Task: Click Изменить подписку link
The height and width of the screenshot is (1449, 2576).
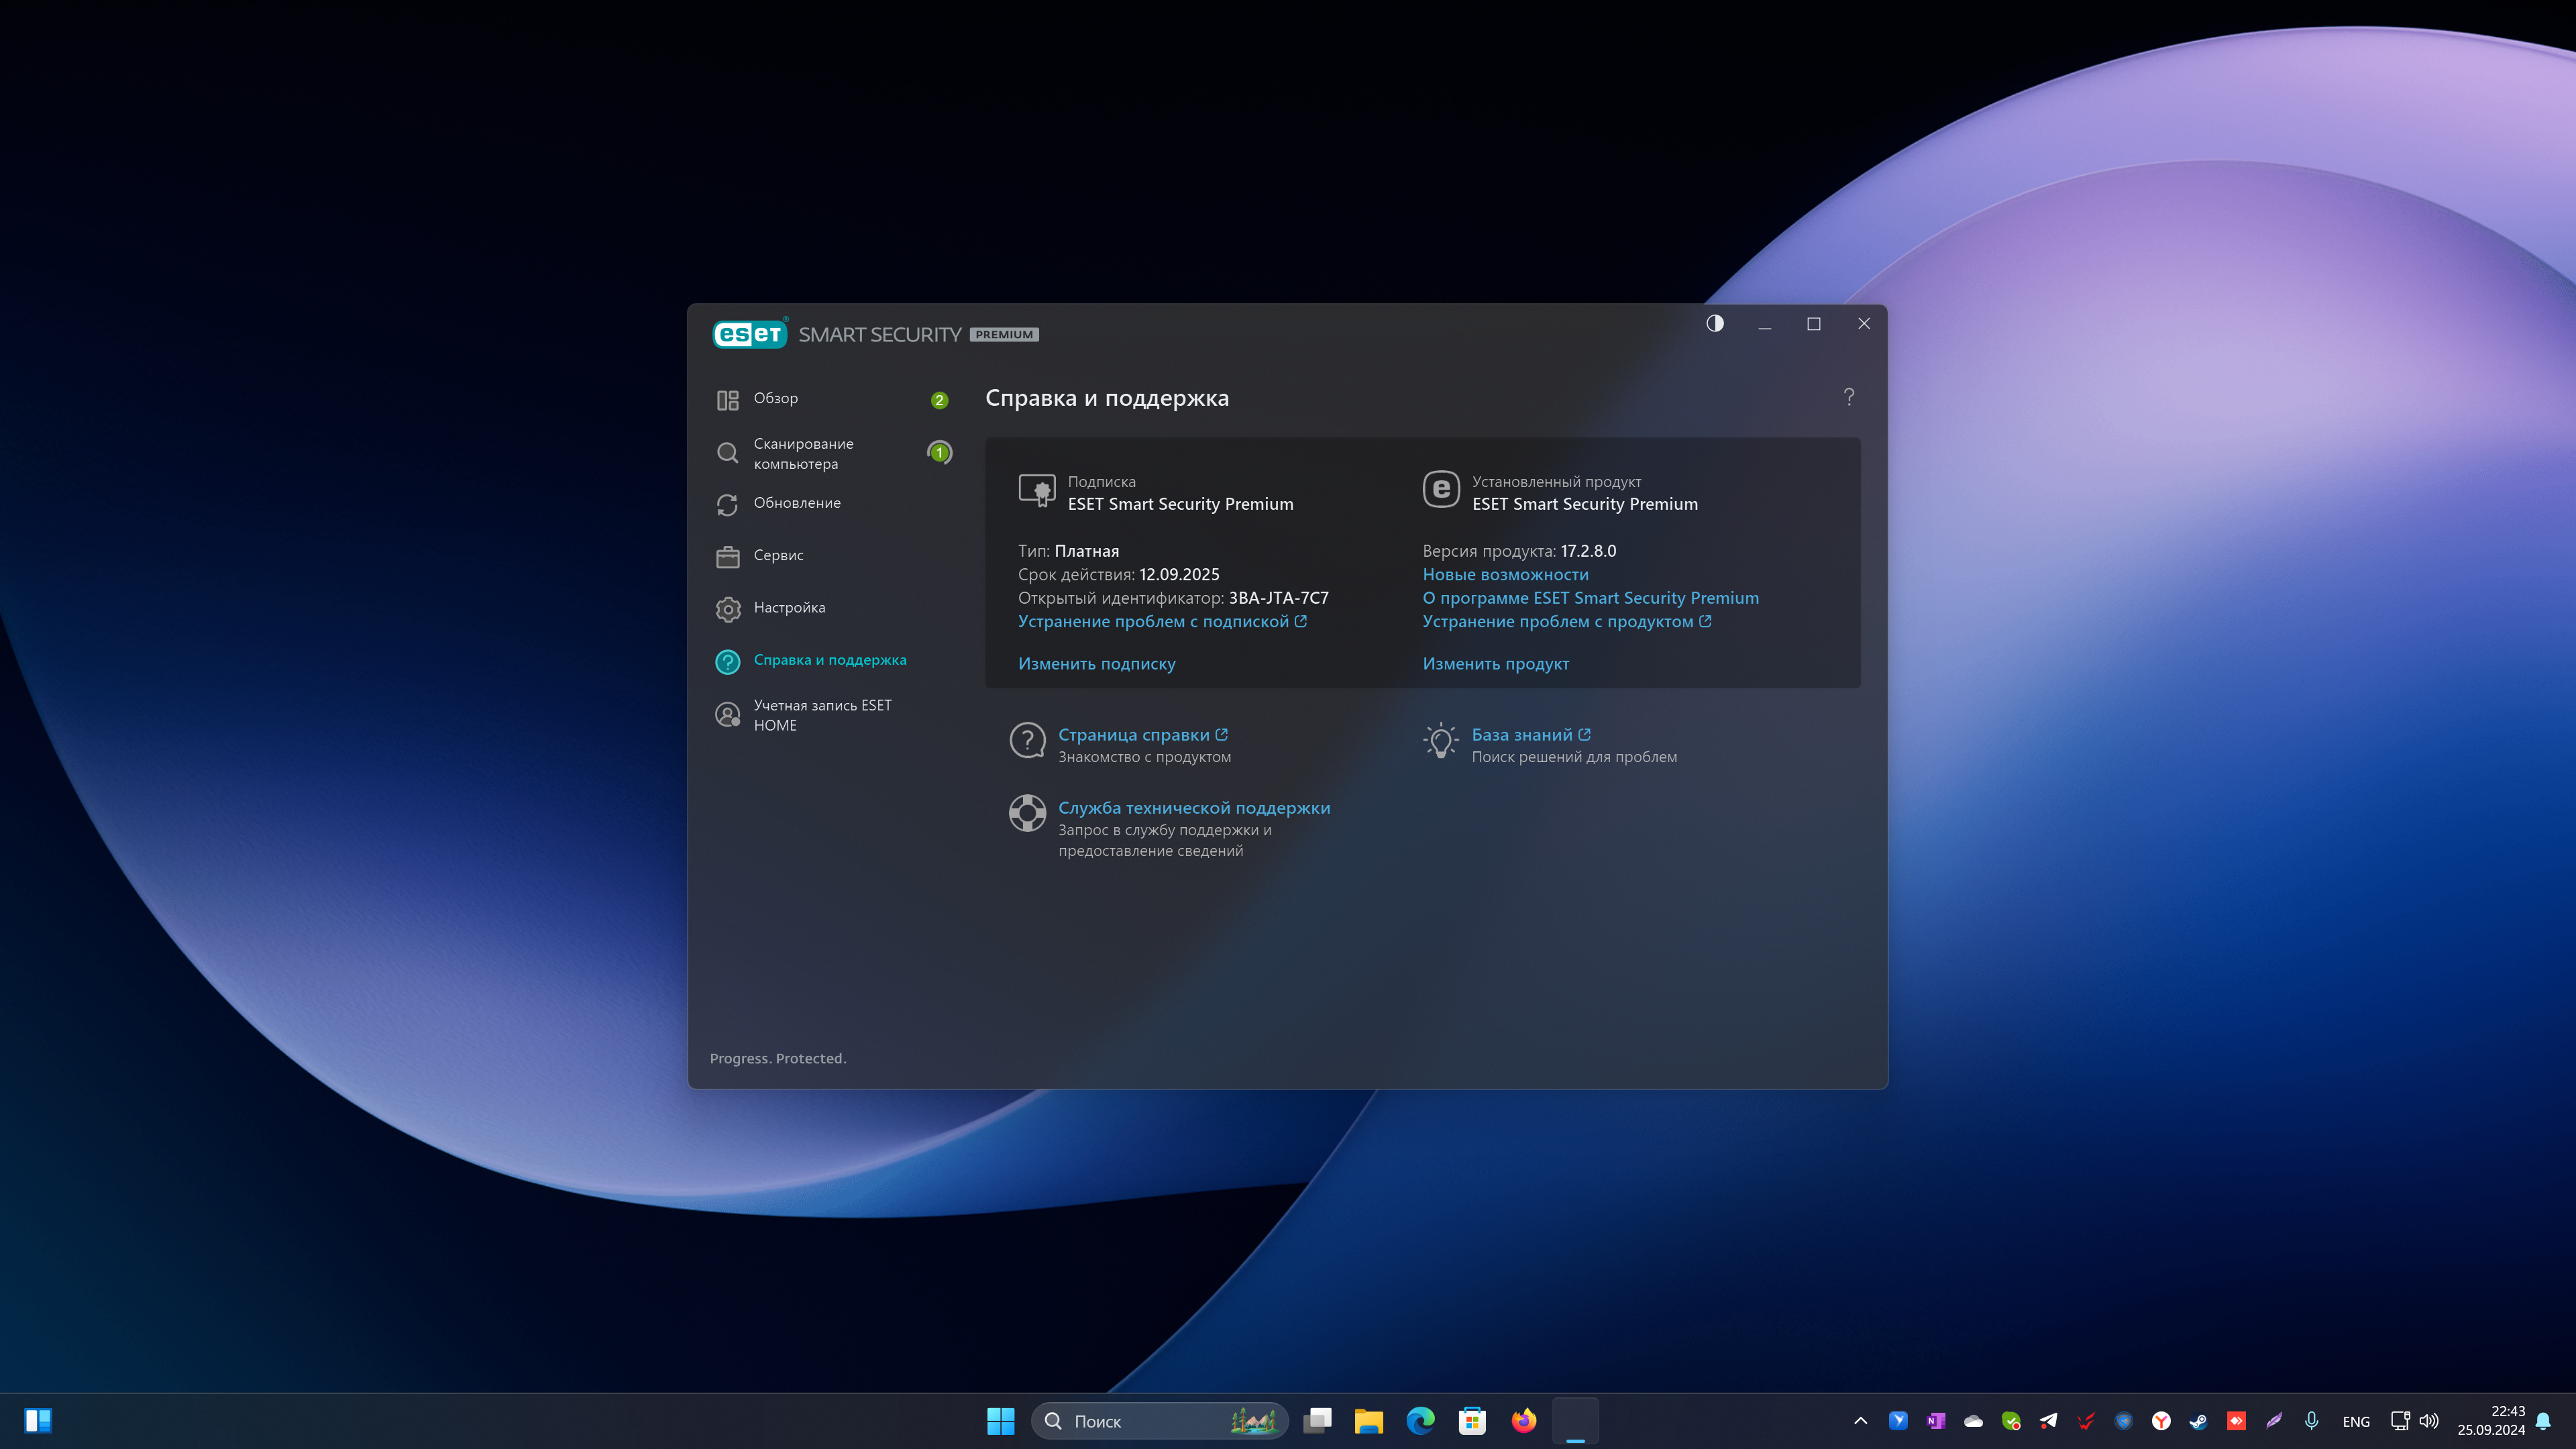Action: (x=1096, y=664)
